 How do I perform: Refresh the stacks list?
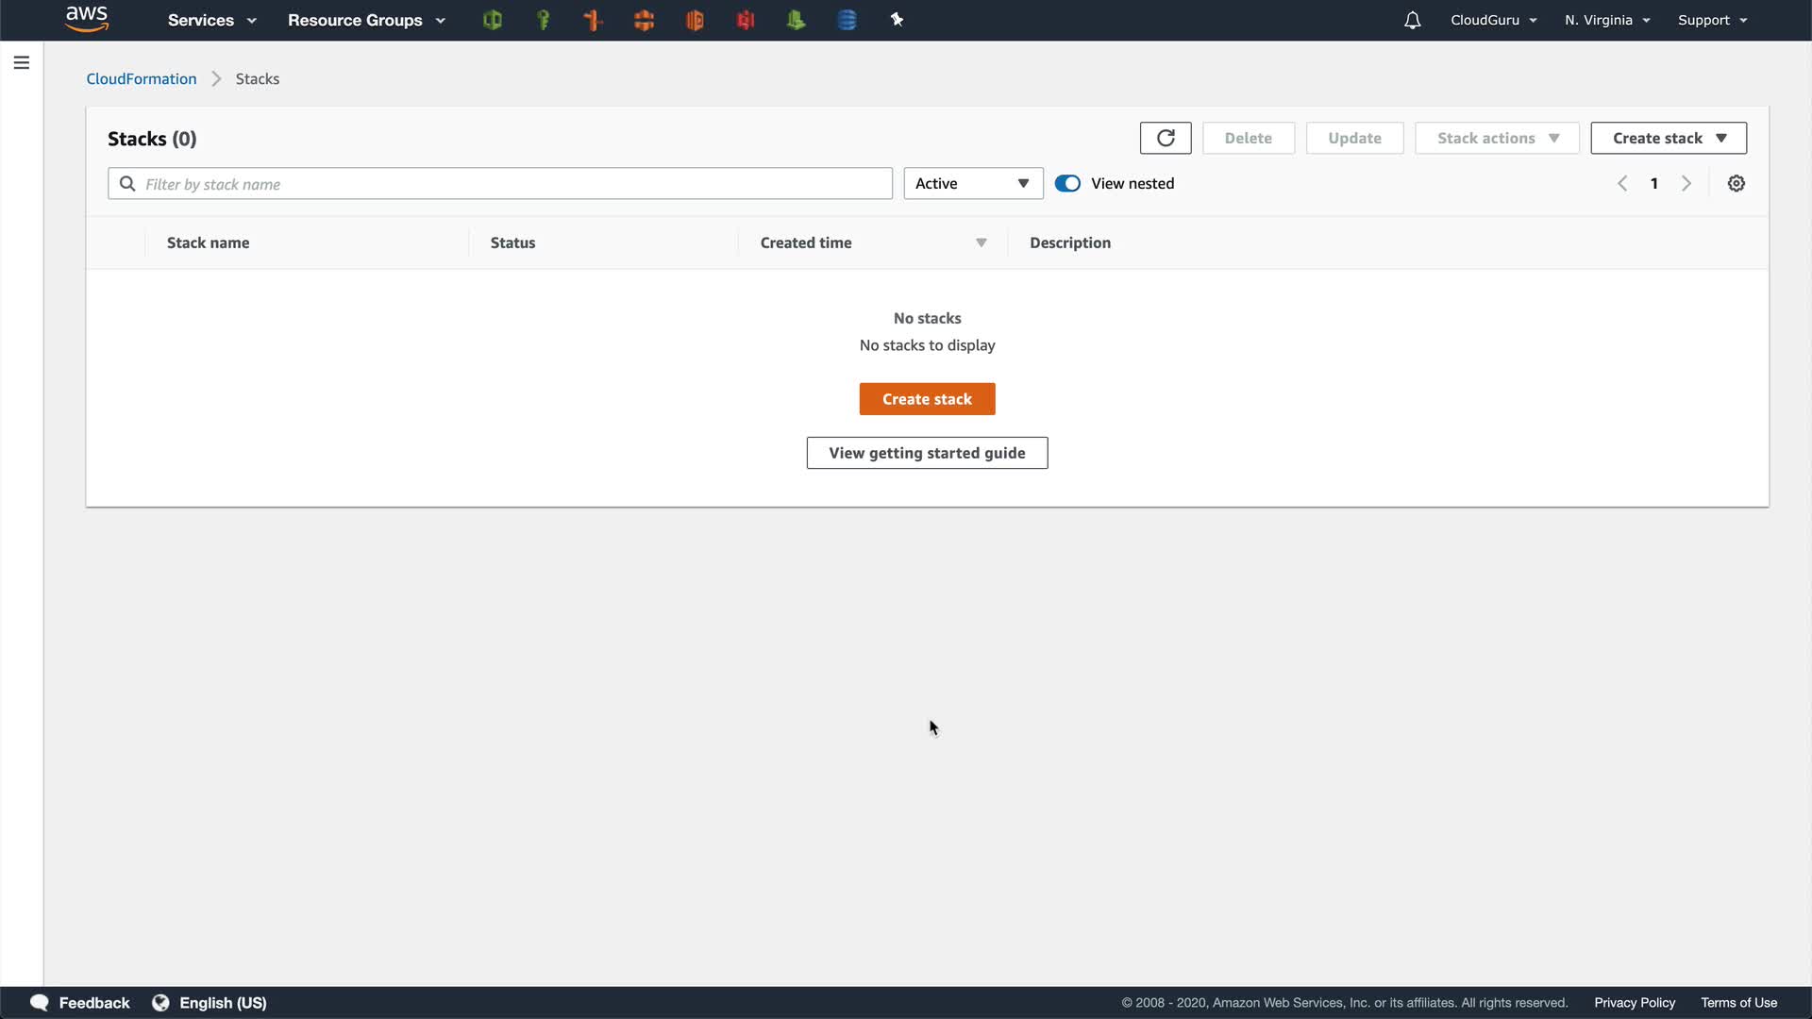tap(1166, 138)
